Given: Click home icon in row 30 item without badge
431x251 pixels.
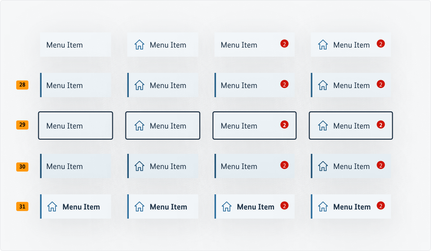Looking at the screenshot, I should [139, 166].
